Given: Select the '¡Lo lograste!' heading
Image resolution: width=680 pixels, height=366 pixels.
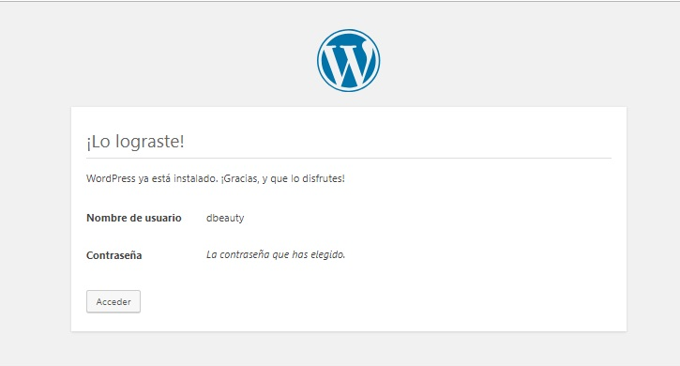Looking at the screenshot, I should (x=135, y=142).
